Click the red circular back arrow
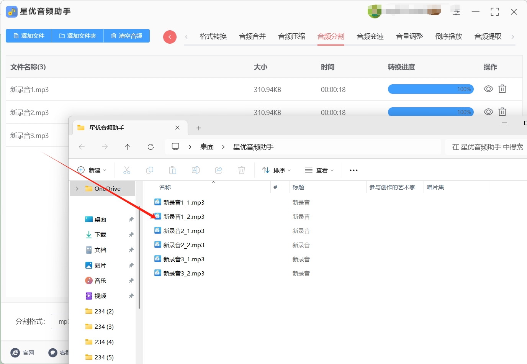 [170, 37]
